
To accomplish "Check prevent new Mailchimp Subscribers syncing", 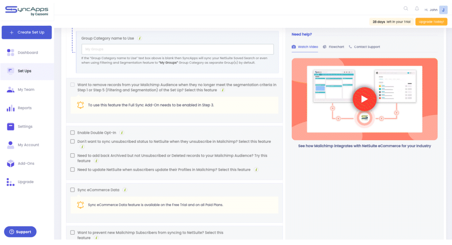I will click(x=72, y=232).
